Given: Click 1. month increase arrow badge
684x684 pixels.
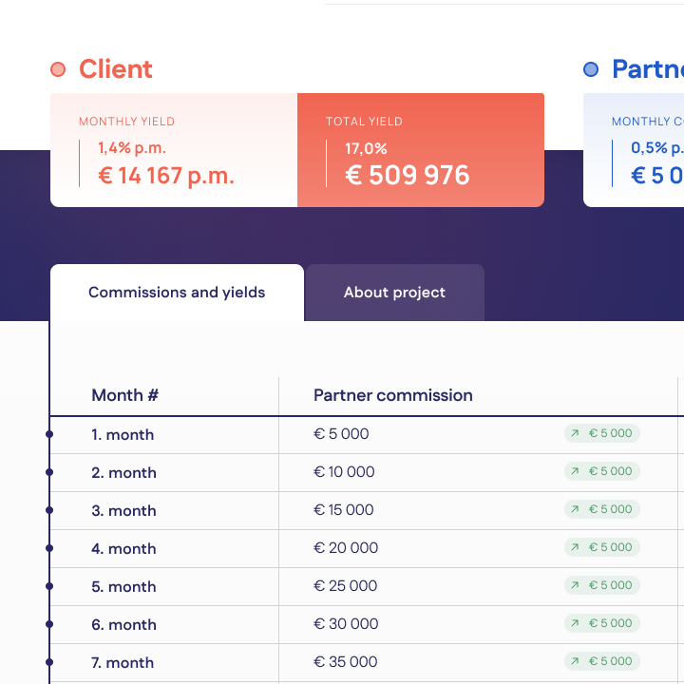Looking at the screenshot, I should (602, 433).
